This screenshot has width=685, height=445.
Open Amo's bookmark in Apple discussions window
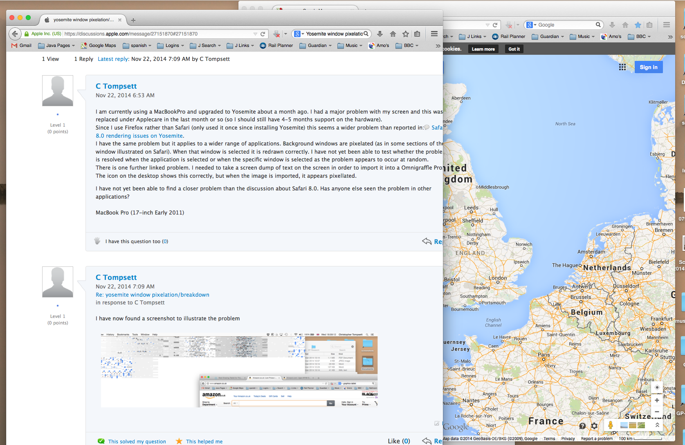coord(379,45)
